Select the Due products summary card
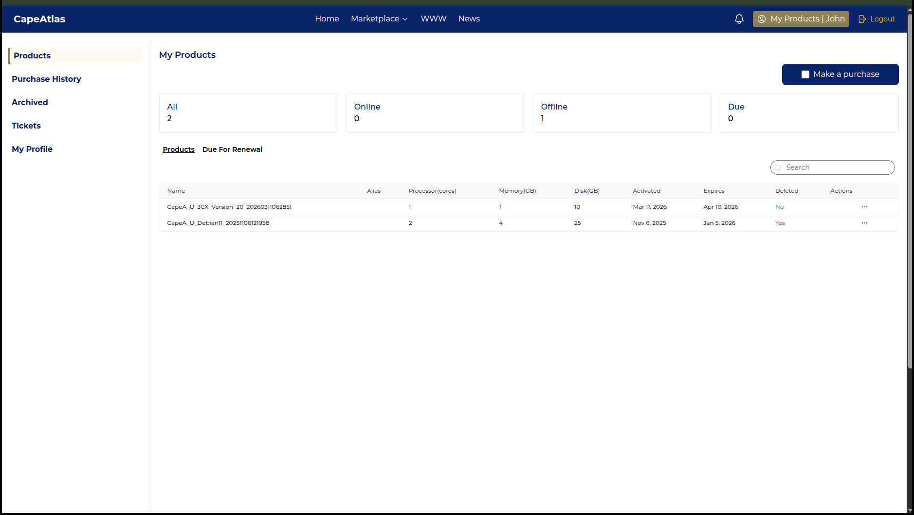Screen dimensions: 914x515 pos(809,113)
